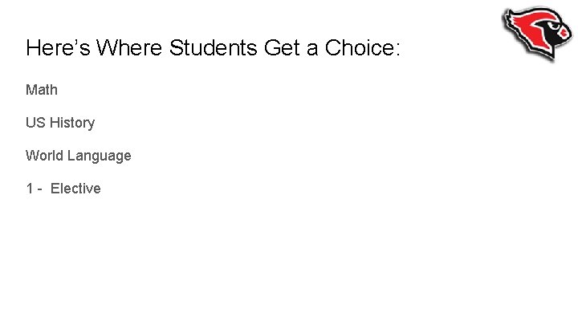578x325 pixels.
Task: Select the word "World" in the list
Action: (x=44, y=156)
